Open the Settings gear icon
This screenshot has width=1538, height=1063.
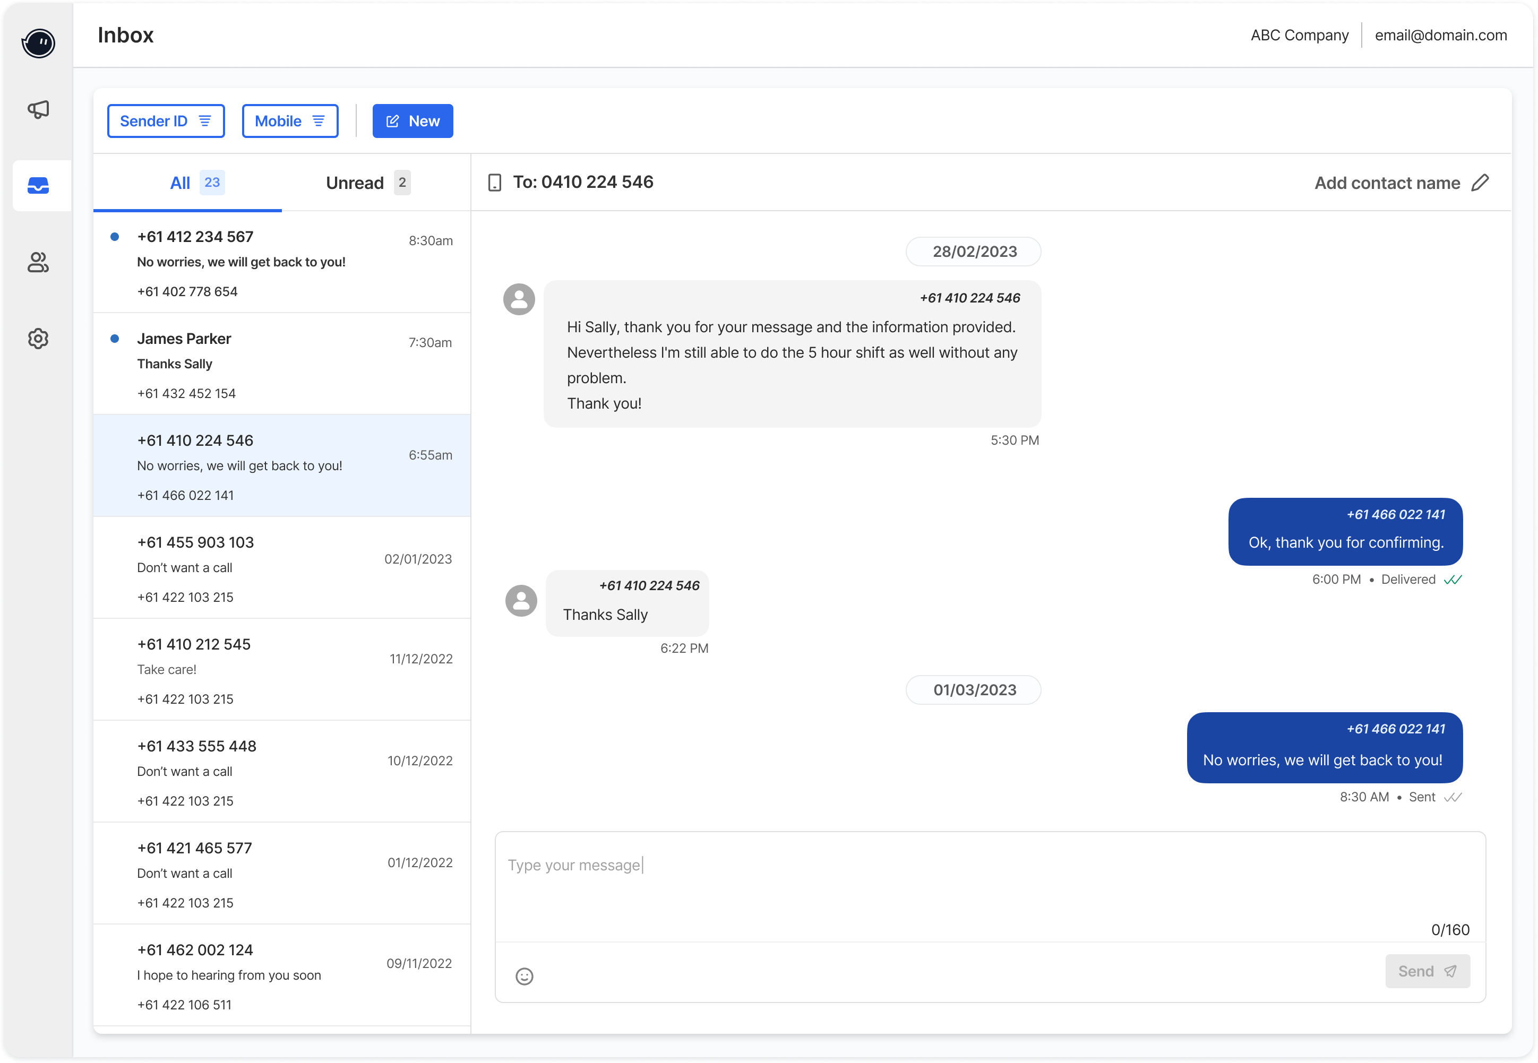38,339
